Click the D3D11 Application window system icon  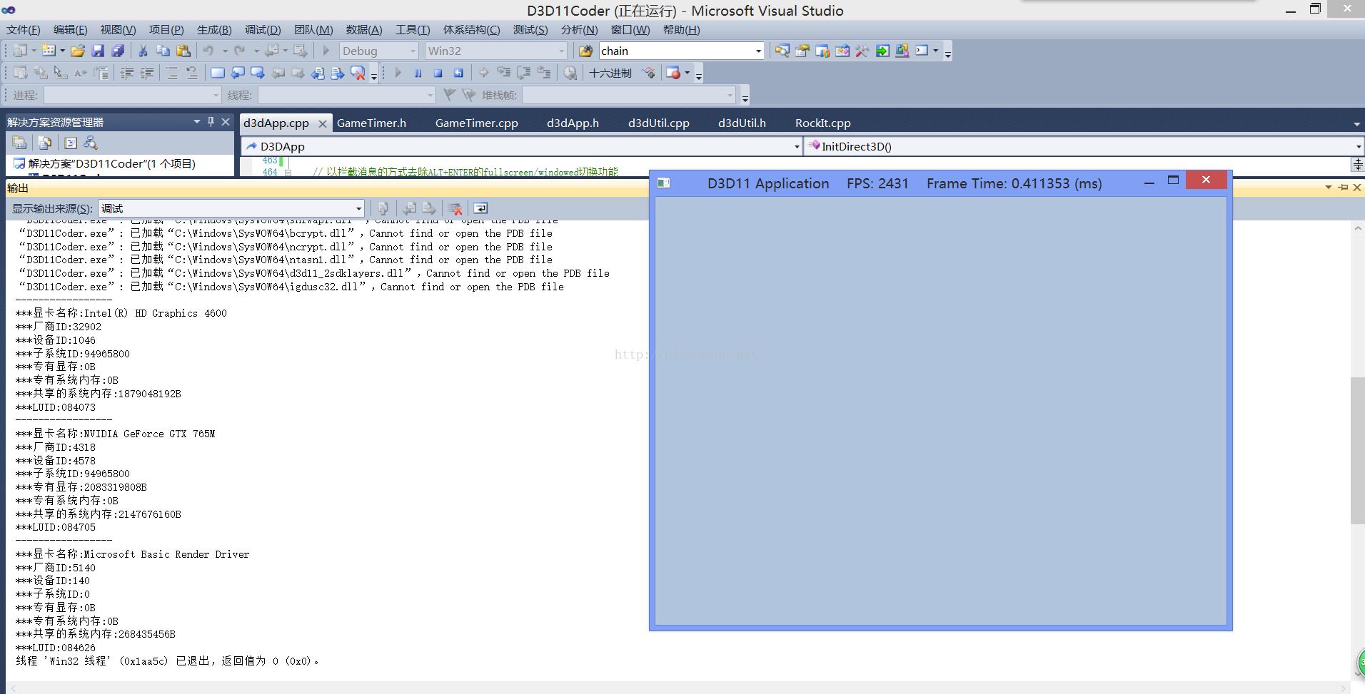[x=663, y=183]
